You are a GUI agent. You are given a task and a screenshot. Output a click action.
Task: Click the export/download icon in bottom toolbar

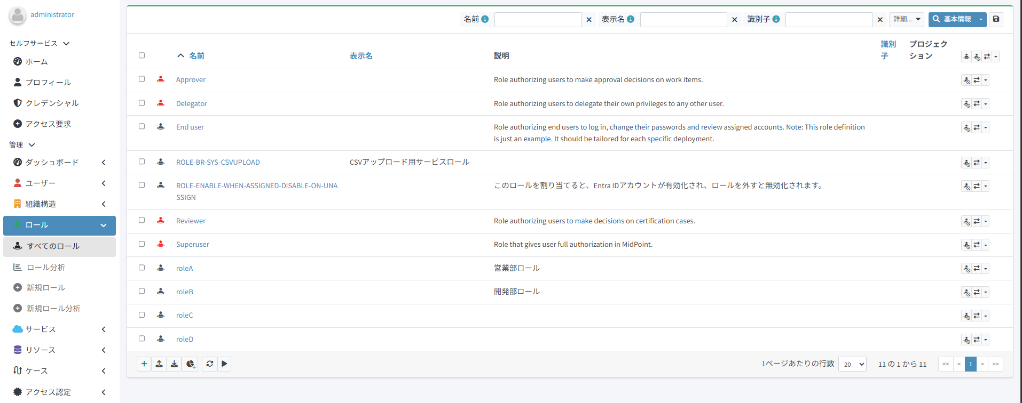tap(174, 364)
